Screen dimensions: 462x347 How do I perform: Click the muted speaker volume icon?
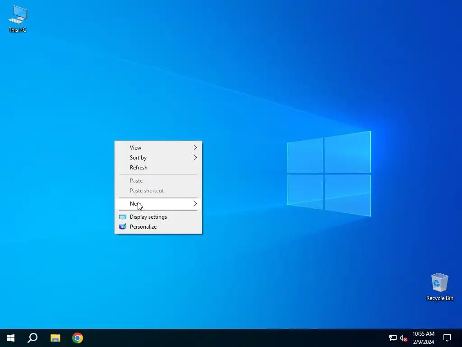click(x=403, y=338)
